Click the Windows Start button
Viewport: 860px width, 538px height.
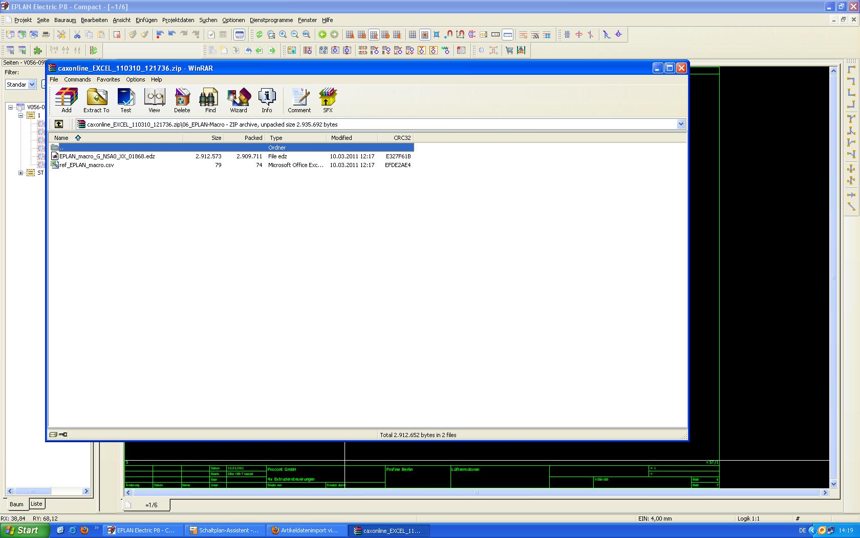pos(25,530)
